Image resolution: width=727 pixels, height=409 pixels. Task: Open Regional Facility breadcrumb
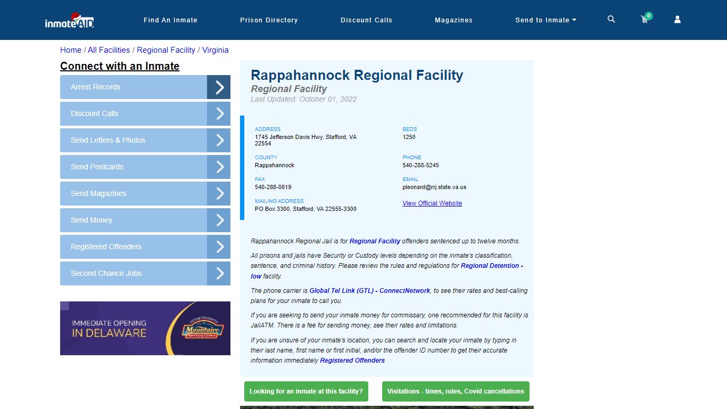coord(166,50)
